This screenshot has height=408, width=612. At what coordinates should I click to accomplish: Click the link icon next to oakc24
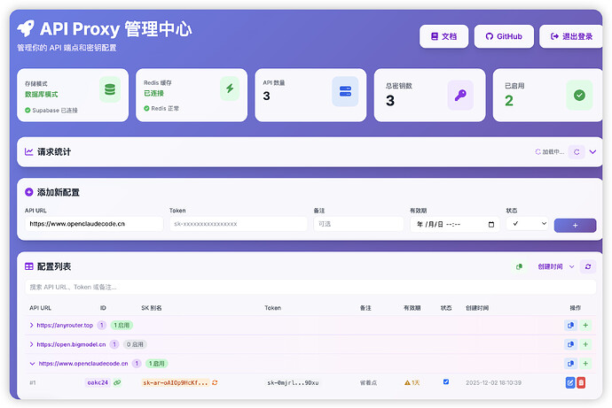117,382
